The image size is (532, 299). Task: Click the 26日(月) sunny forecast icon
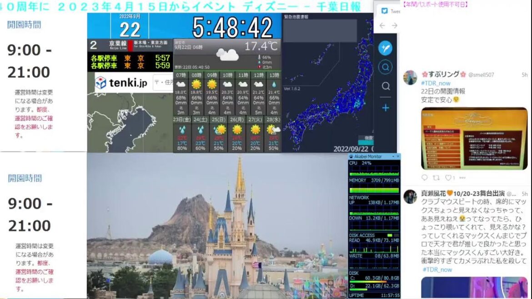pyautogui.click(x=237, y=130)
